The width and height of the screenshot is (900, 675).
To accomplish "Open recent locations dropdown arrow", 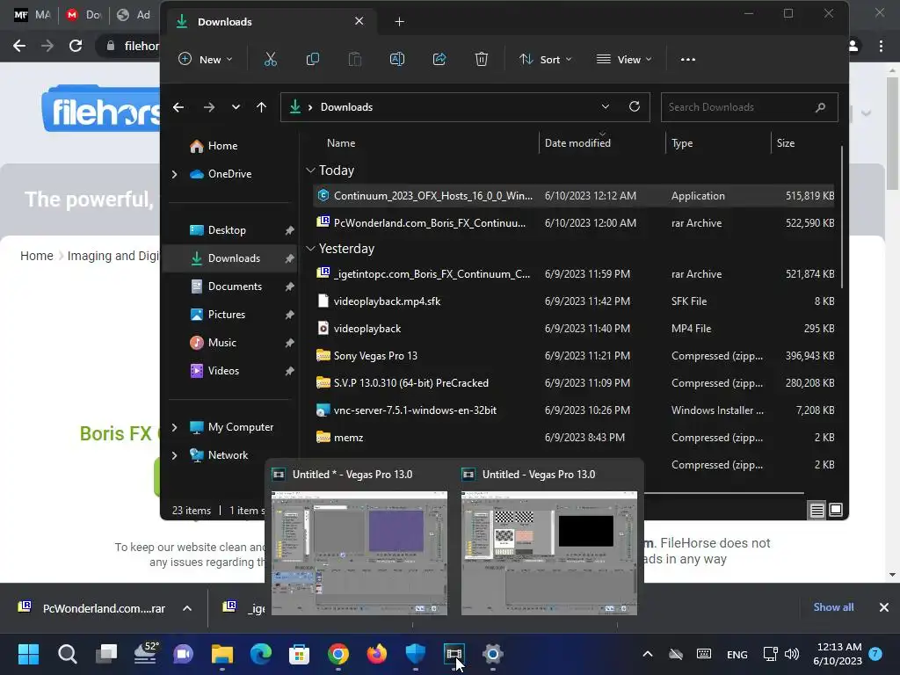I will (x=236, y=107).
